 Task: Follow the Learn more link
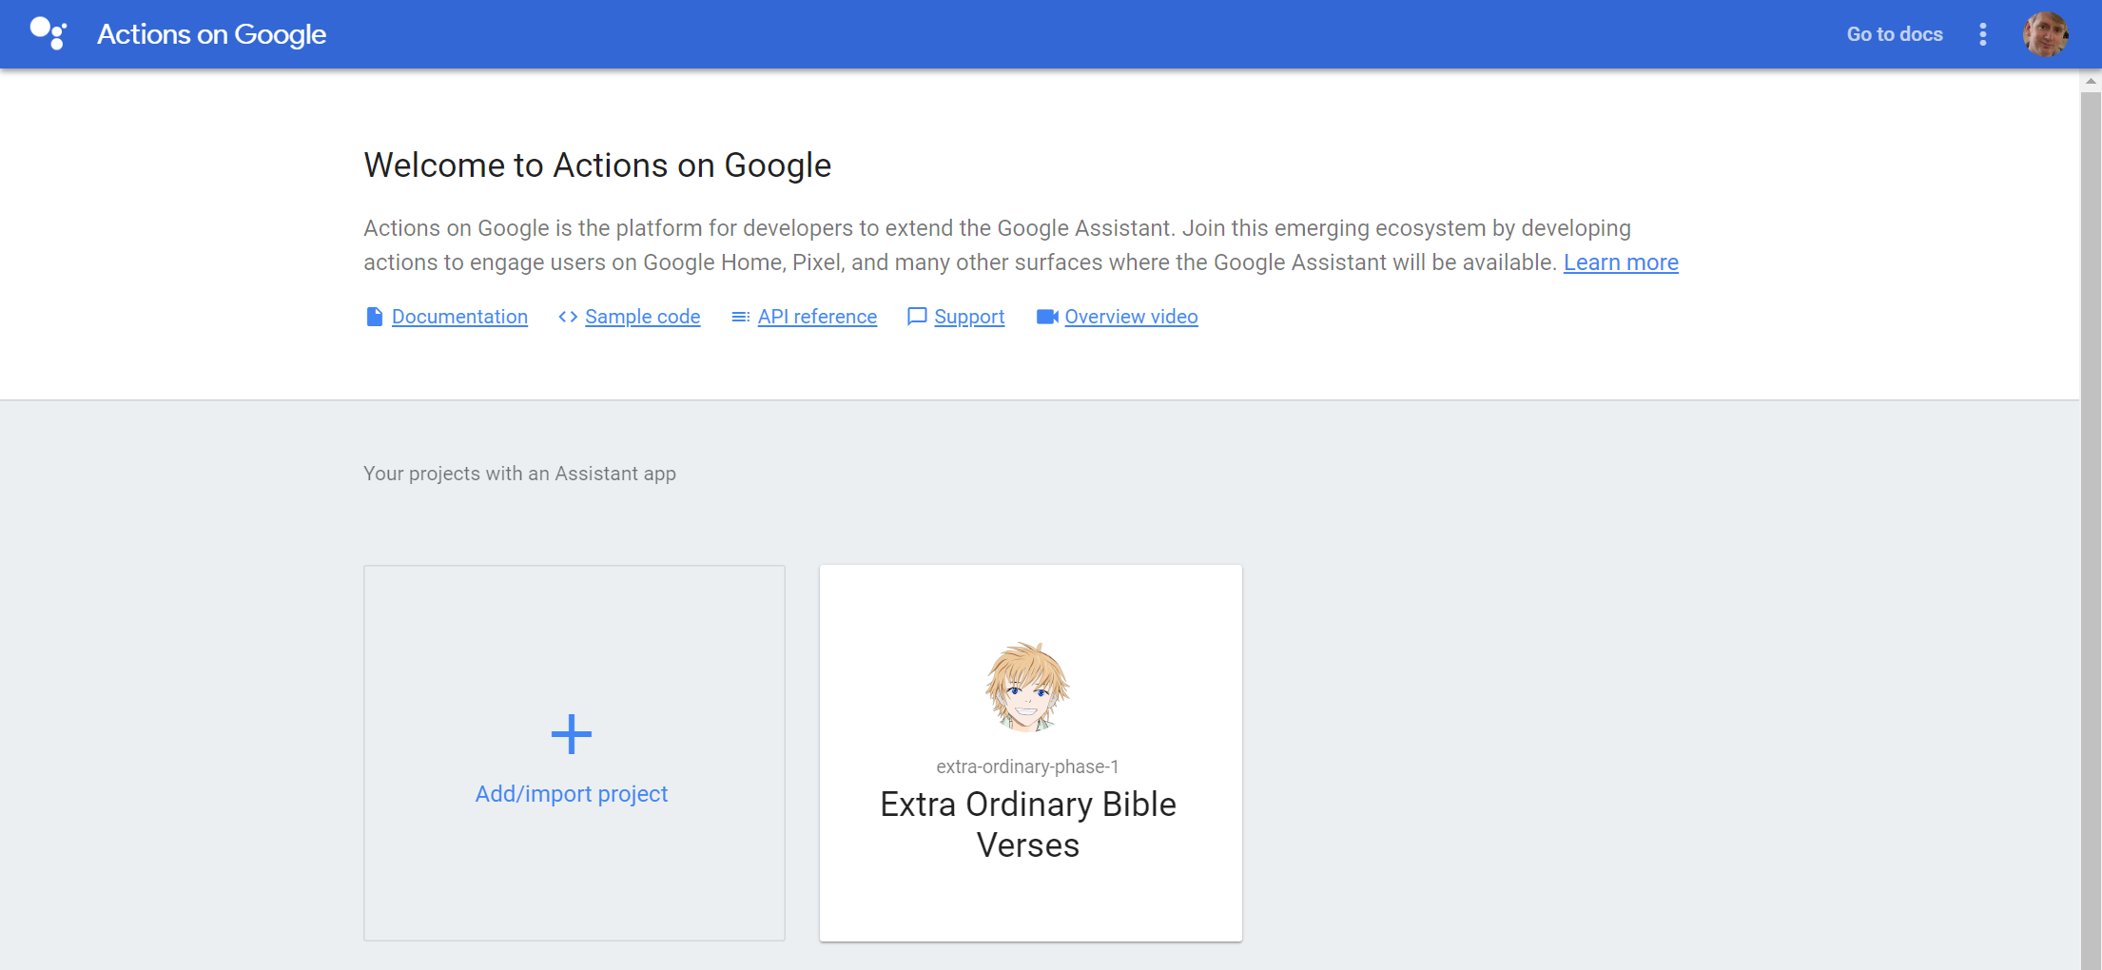point(1620,262)
